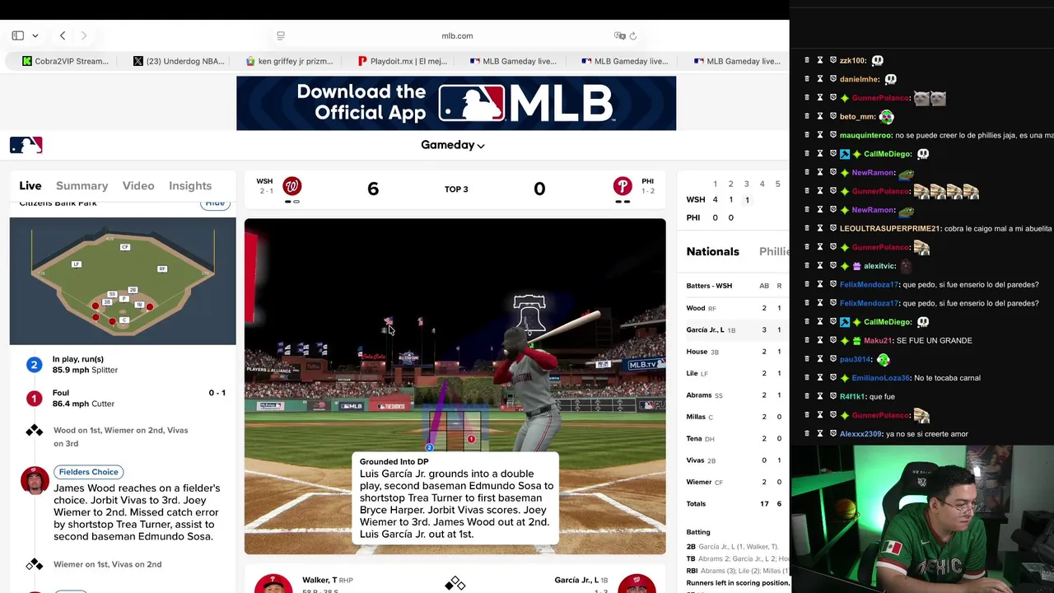
Task: Click ban icon beside R4f1k1
Action: pos(833,396)
